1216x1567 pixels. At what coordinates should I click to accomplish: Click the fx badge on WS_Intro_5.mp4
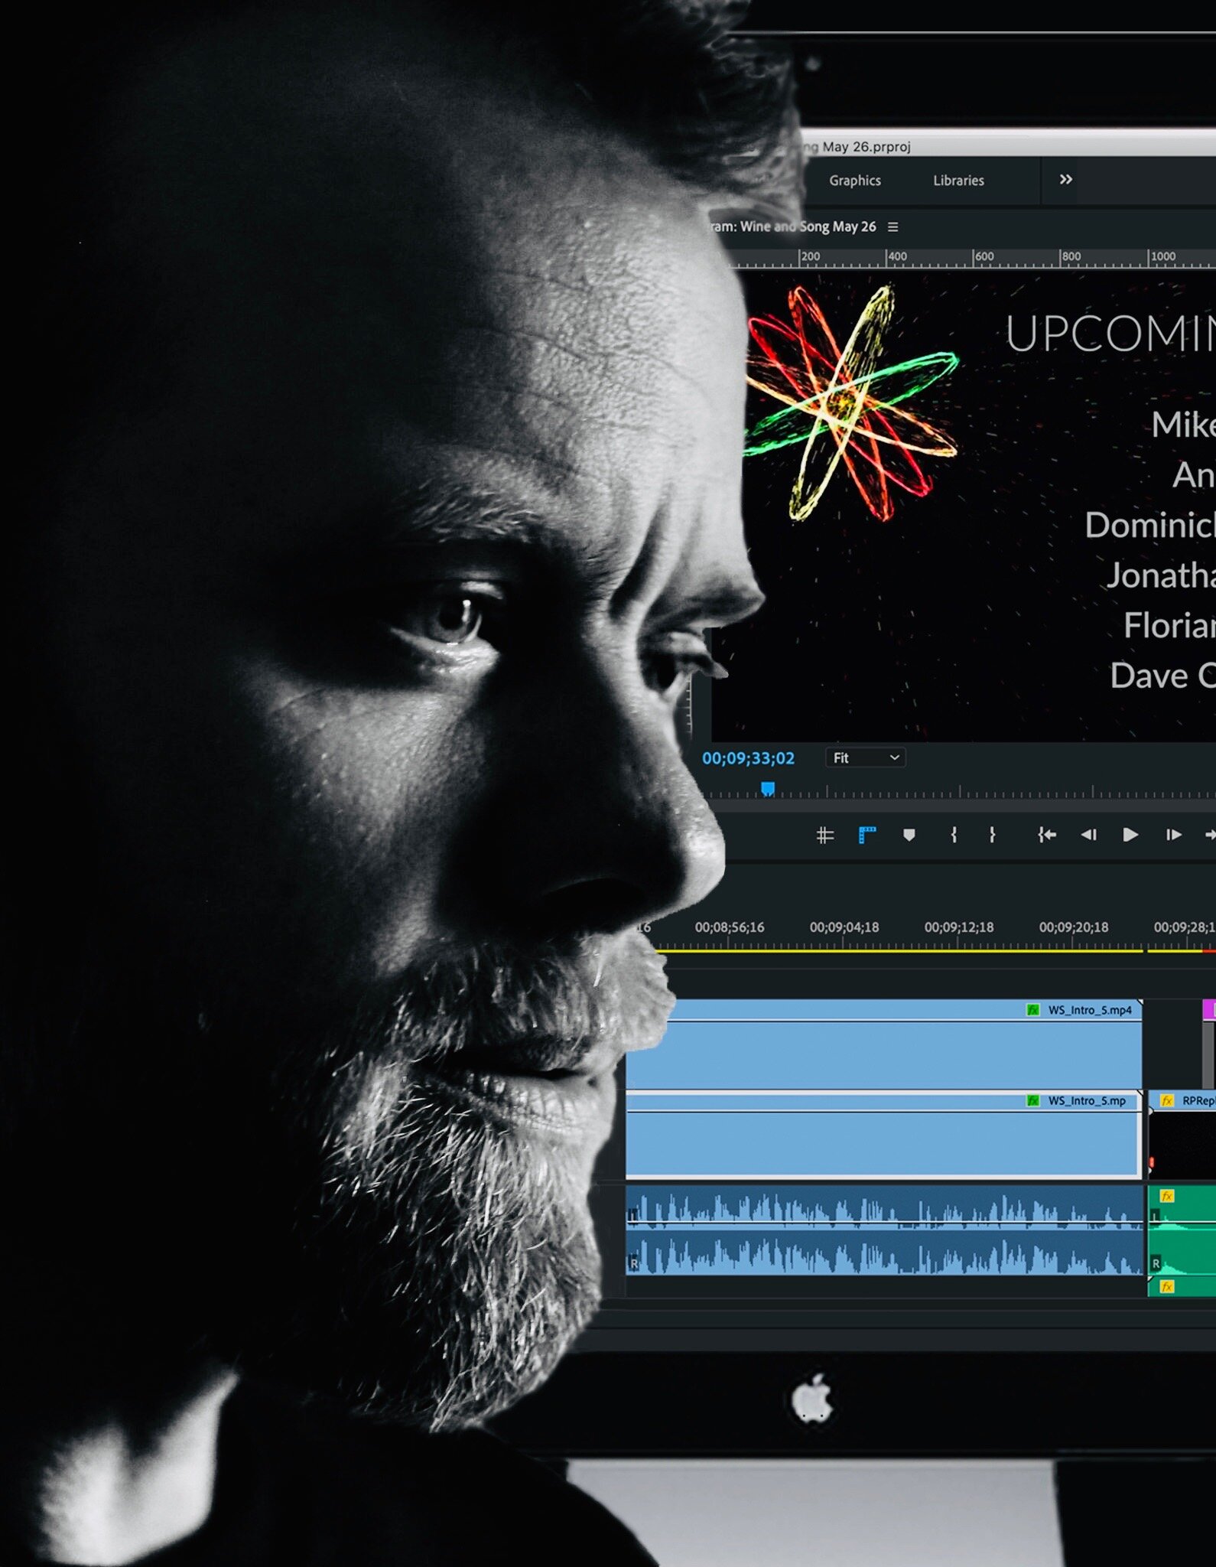[x=1032, y=1010]
